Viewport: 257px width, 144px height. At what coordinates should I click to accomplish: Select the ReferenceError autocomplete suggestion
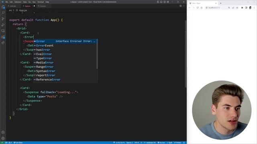point(65,80)
